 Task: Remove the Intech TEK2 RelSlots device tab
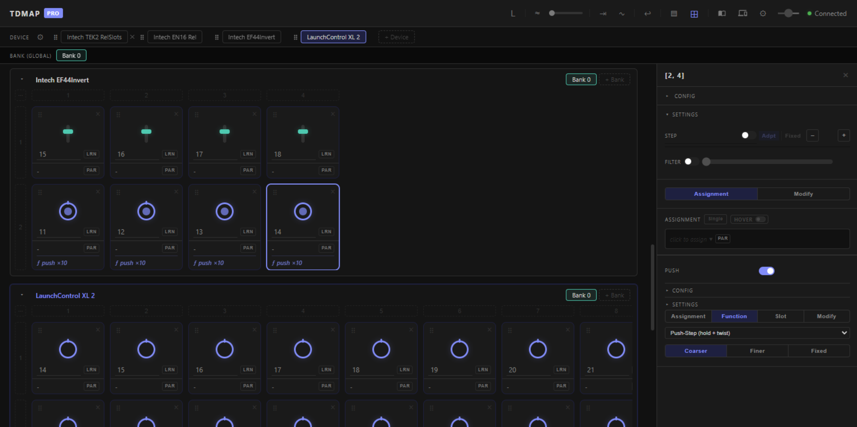point(132,37)
